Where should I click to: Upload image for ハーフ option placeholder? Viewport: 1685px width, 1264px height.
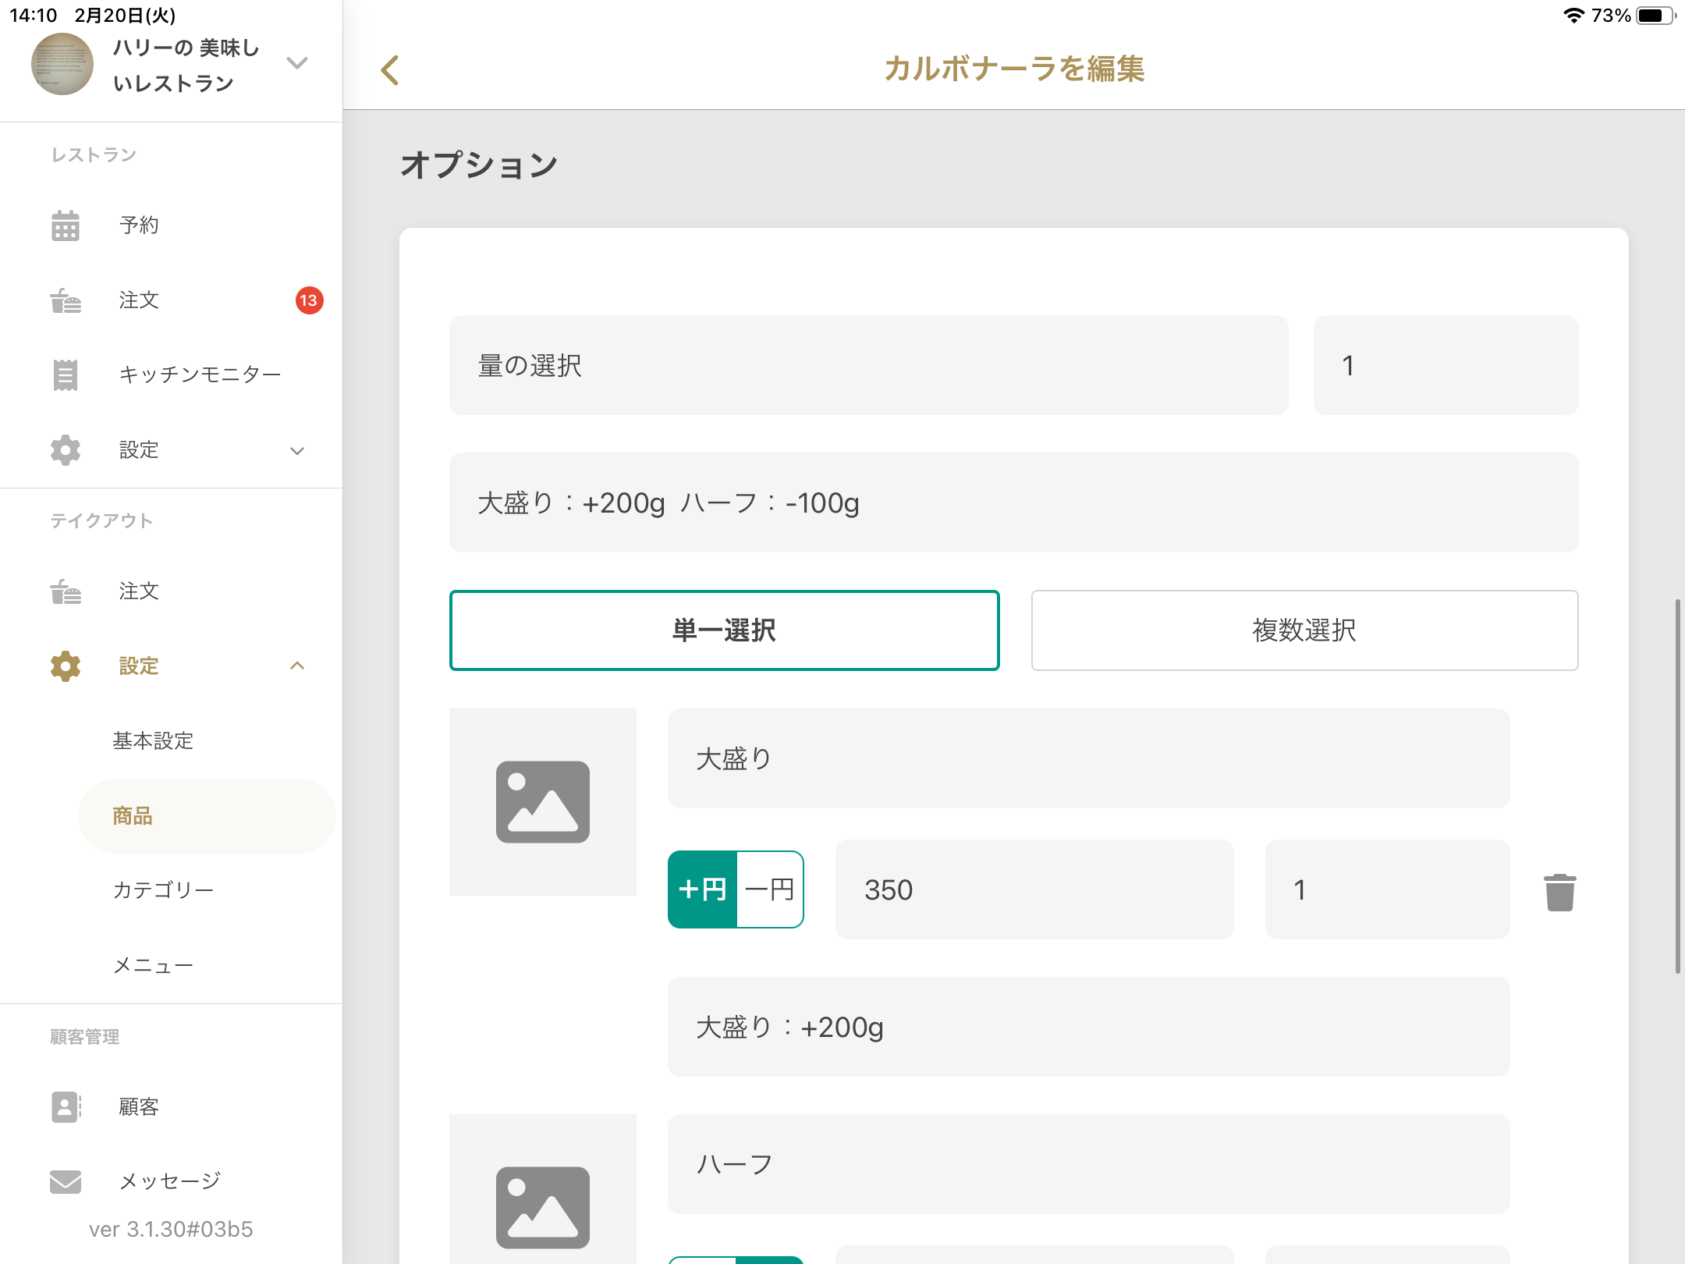(x=542, y=1205)
